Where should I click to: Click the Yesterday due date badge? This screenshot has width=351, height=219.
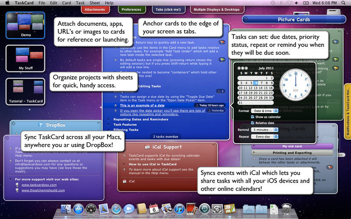(x=216, y=111)
